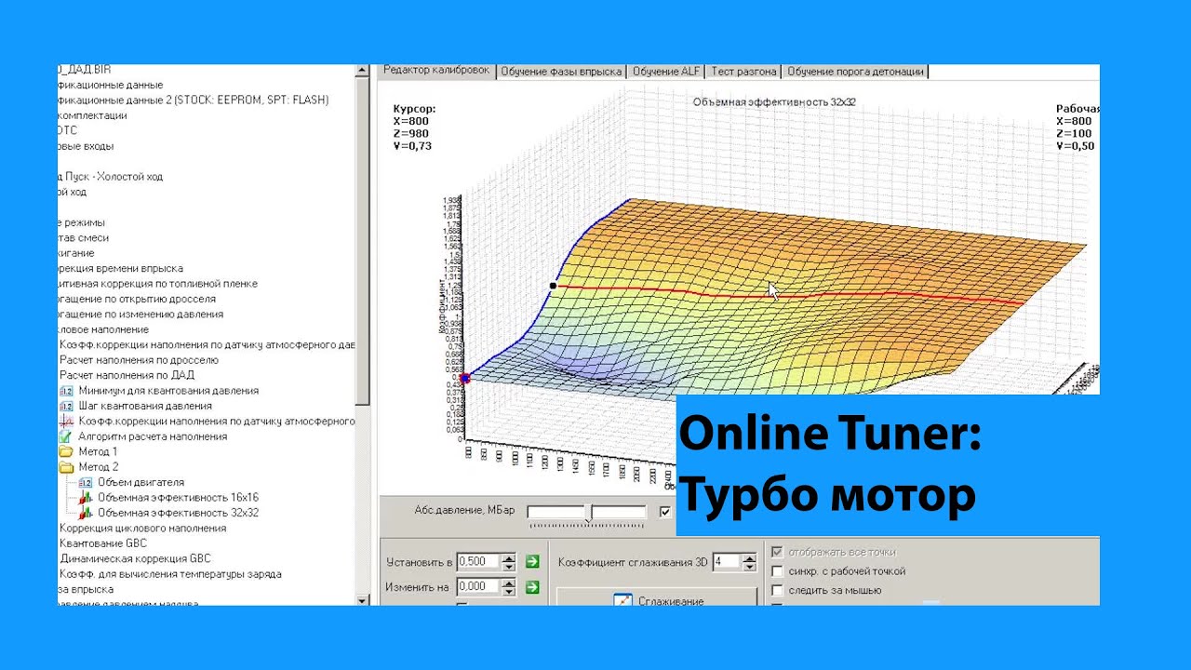
Task: Enable 'синхр. с рабочей точкой' checkbox
Action: coord(777,571)
